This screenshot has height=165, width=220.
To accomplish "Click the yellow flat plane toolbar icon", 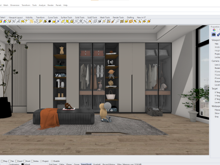I will click(x=63, y=21).
